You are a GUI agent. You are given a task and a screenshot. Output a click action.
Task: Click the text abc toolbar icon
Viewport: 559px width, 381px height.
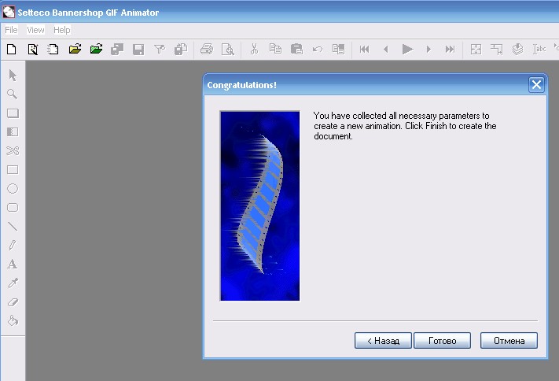click(539, 49)
